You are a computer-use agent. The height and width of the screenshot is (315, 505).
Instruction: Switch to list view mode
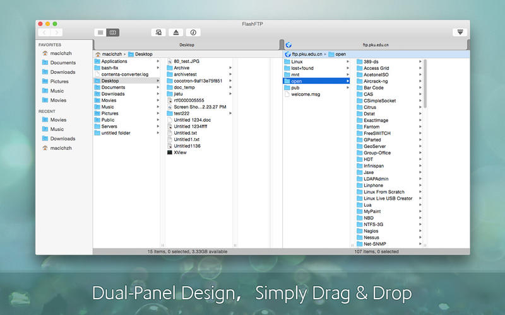[x=100, y=33]
